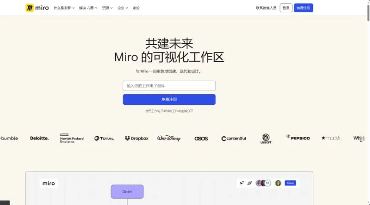Focus the work email input field
The image size is (370, 205).
click(x=169, y=86)
